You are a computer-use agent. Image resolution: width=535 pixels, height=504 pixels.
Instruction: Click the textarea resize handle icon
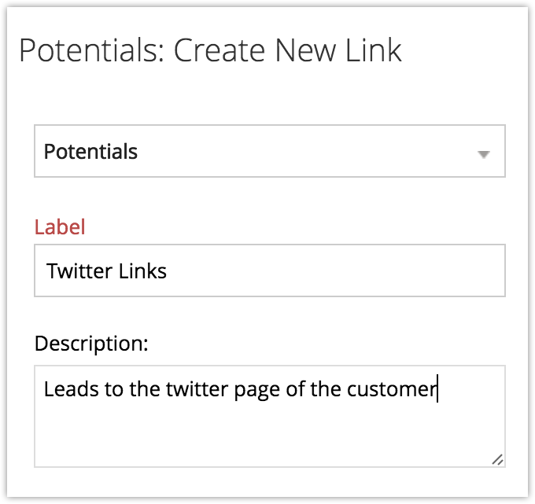click(497, 460)
